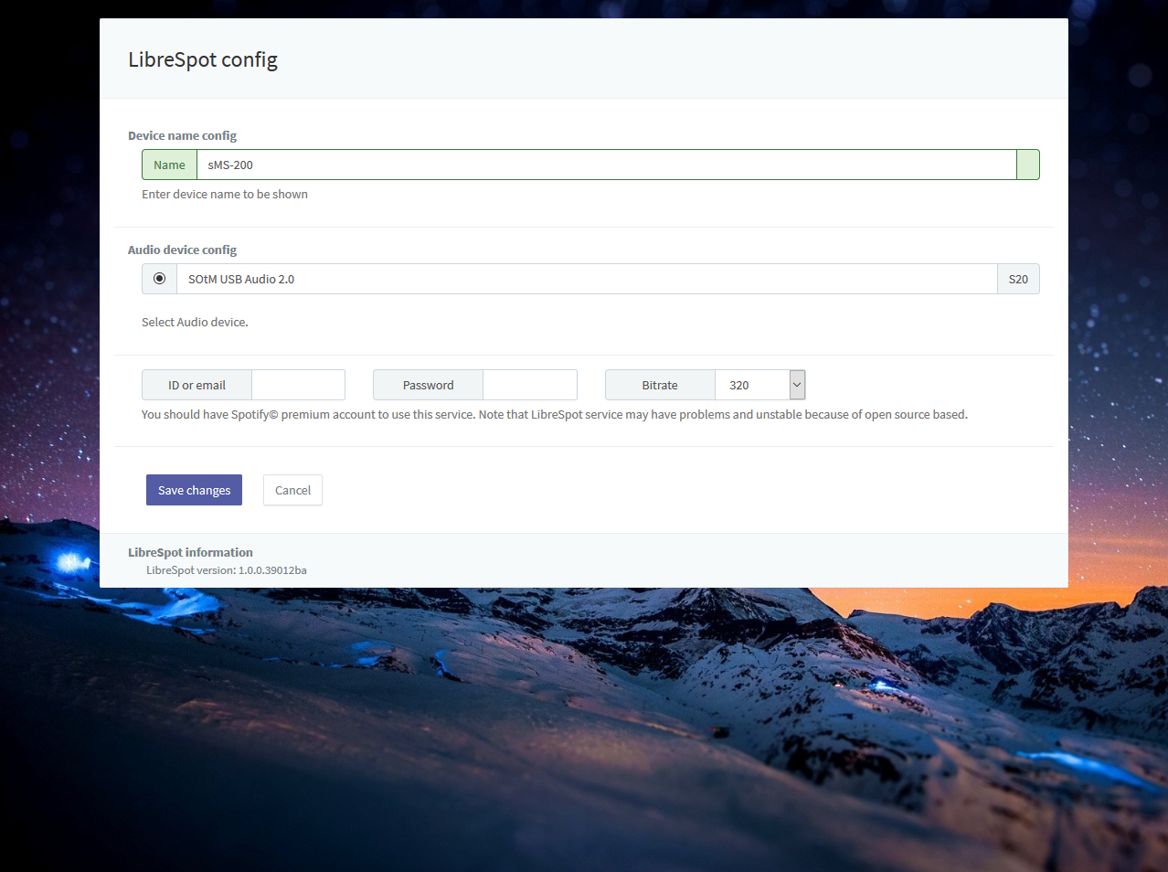Click into the ID or email input box
Viewport: 1168px width, 872px height.
pyautogui.click(x=298, y=385)
